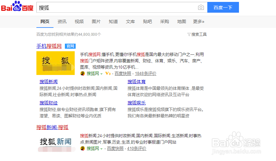Click the yellow 搜狐 thumbnail image

point(55,63)
